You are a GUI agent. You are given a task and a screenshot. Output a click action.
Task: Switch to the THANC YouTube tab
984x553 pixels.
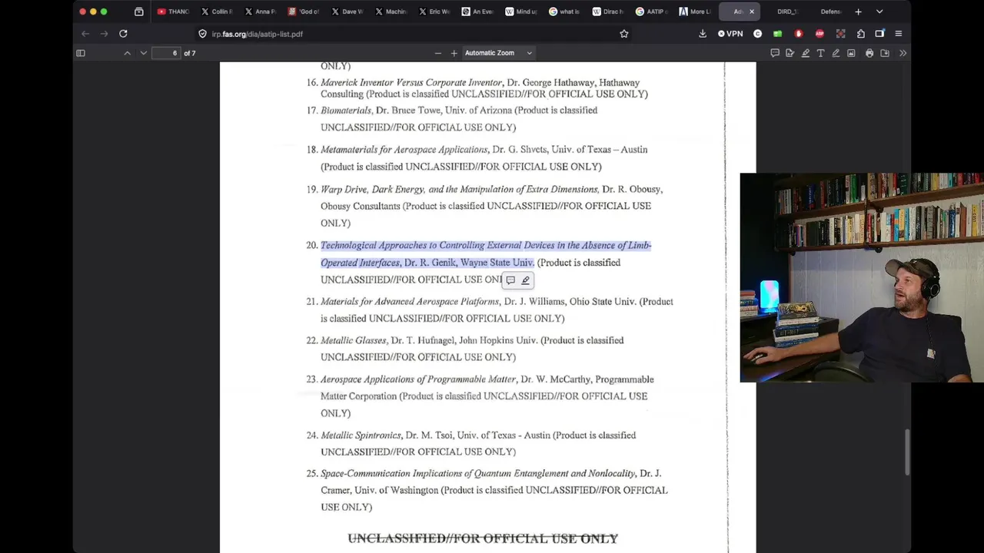pos(173,12)
